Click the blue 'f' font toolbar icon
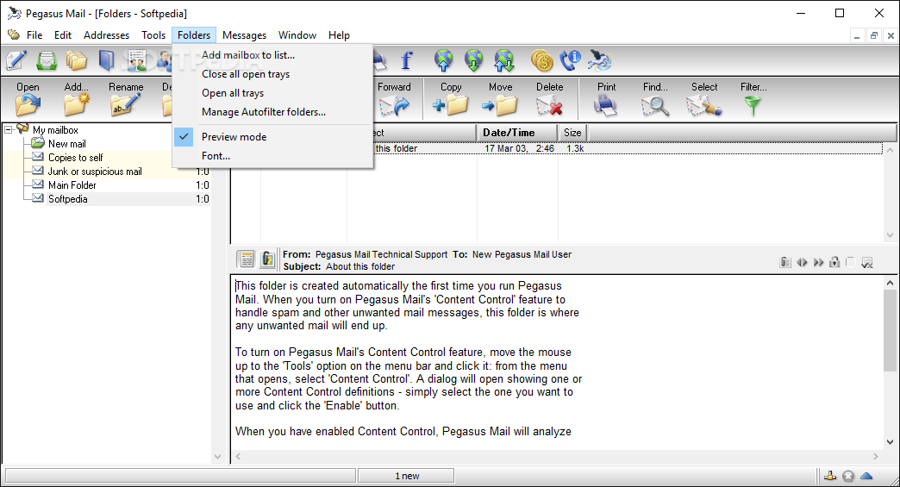 407,60
